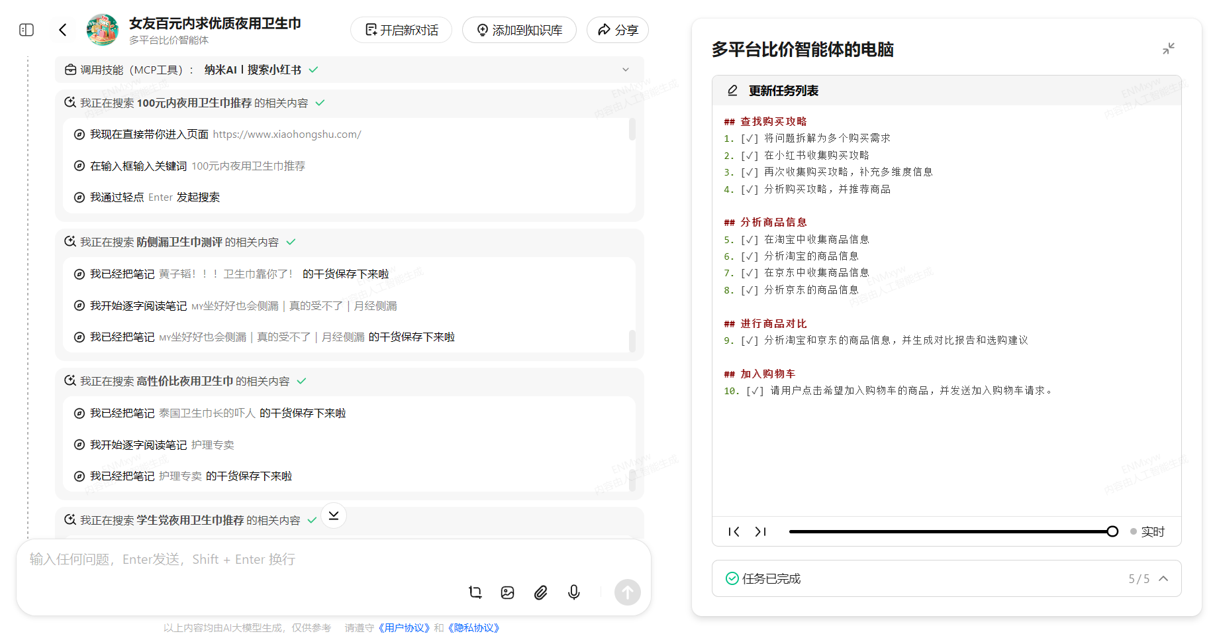Click the image upload icon
Image resolution: width=1217 pixels, height=640 pixels.
click(508, 592)
